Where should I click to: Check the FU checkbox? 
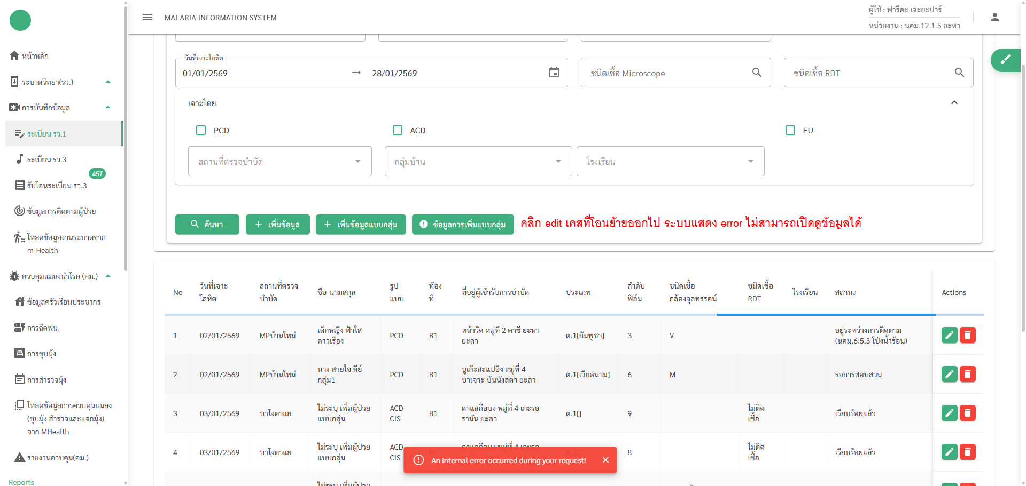[790, 130]
